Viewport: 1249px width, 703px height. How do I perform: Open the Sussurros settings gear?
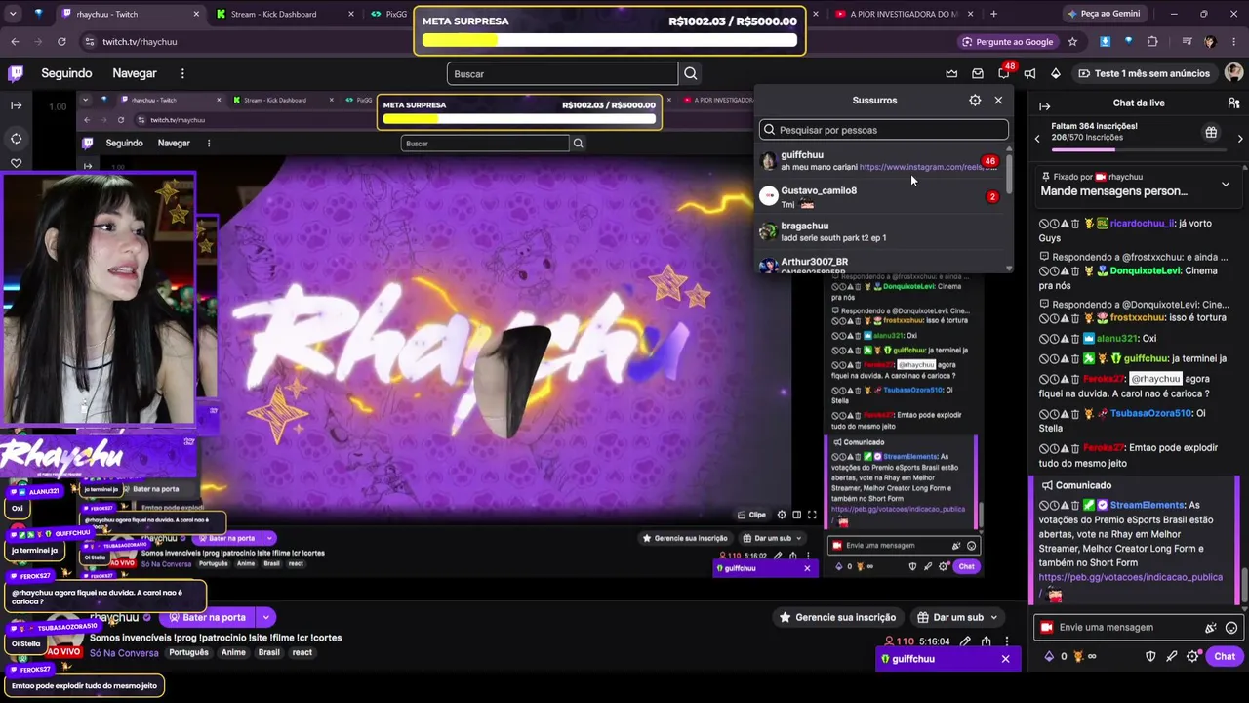[975, 100]
